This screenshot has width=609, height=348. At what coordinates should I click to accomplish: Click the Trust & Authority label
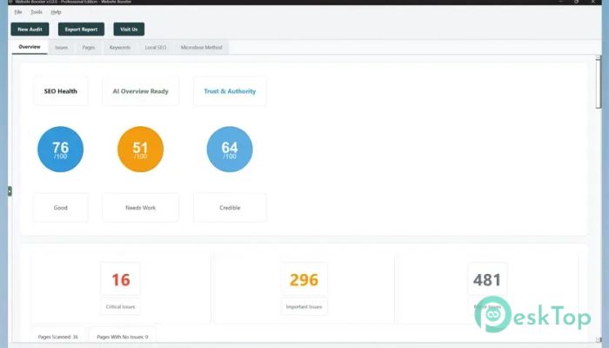click(230, 91)
